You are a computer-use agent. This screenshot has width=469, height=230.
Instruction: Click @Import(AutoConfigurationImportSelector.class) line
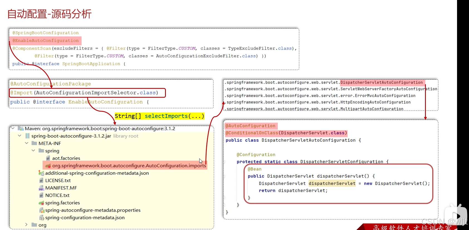(84, 93)
